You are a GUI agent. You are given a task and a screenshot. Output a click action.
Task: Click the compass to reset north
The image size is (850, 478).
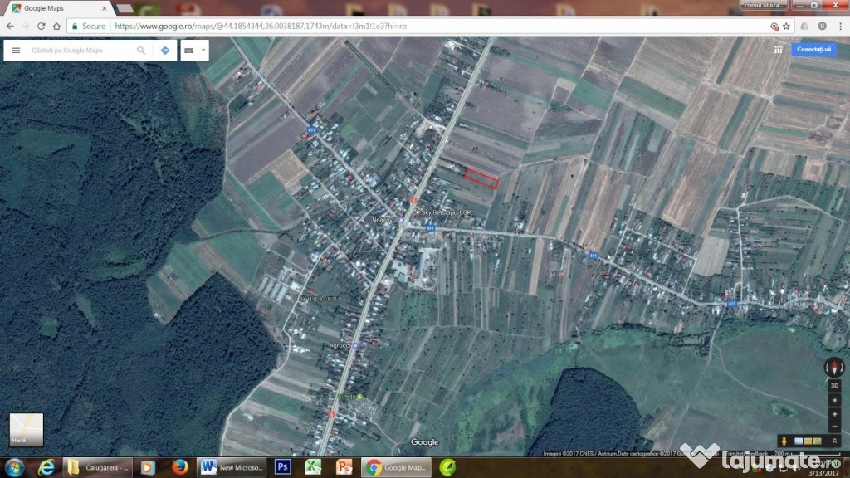pyautogui.click(x=834, y=368)
